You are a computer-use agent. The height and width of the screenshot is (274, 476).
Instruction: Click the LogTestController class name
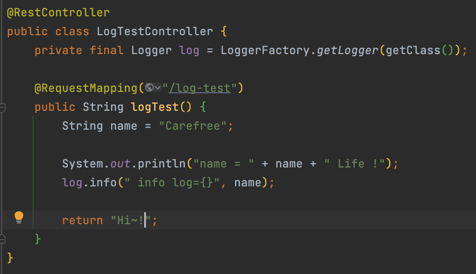click(x=155, y=31)
